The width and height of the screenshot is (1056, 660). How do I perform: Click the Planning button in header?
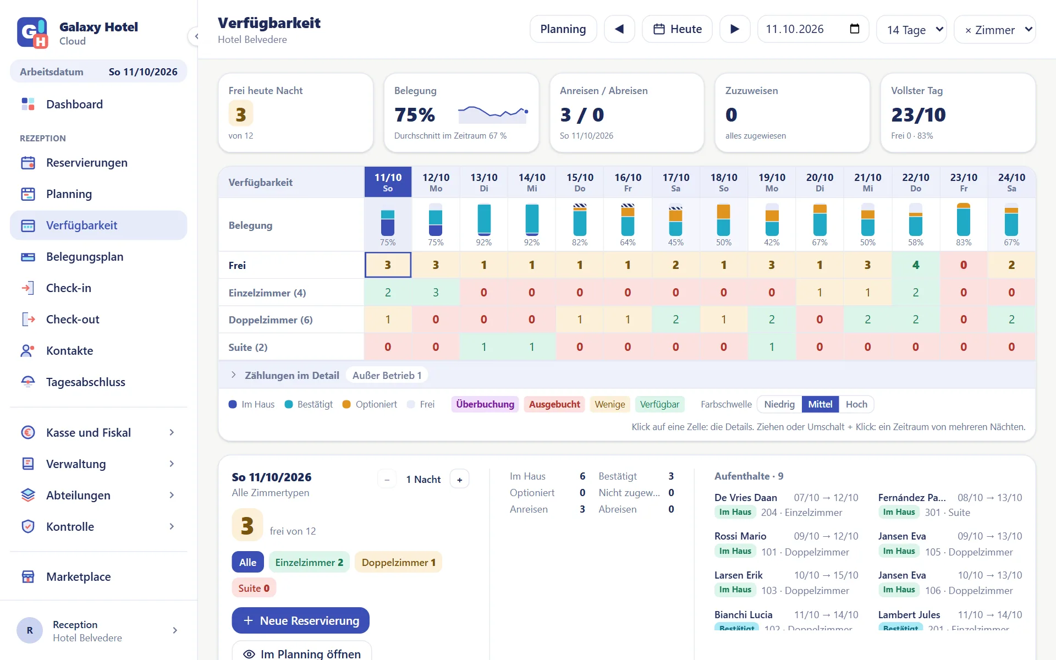coord(563,29)
